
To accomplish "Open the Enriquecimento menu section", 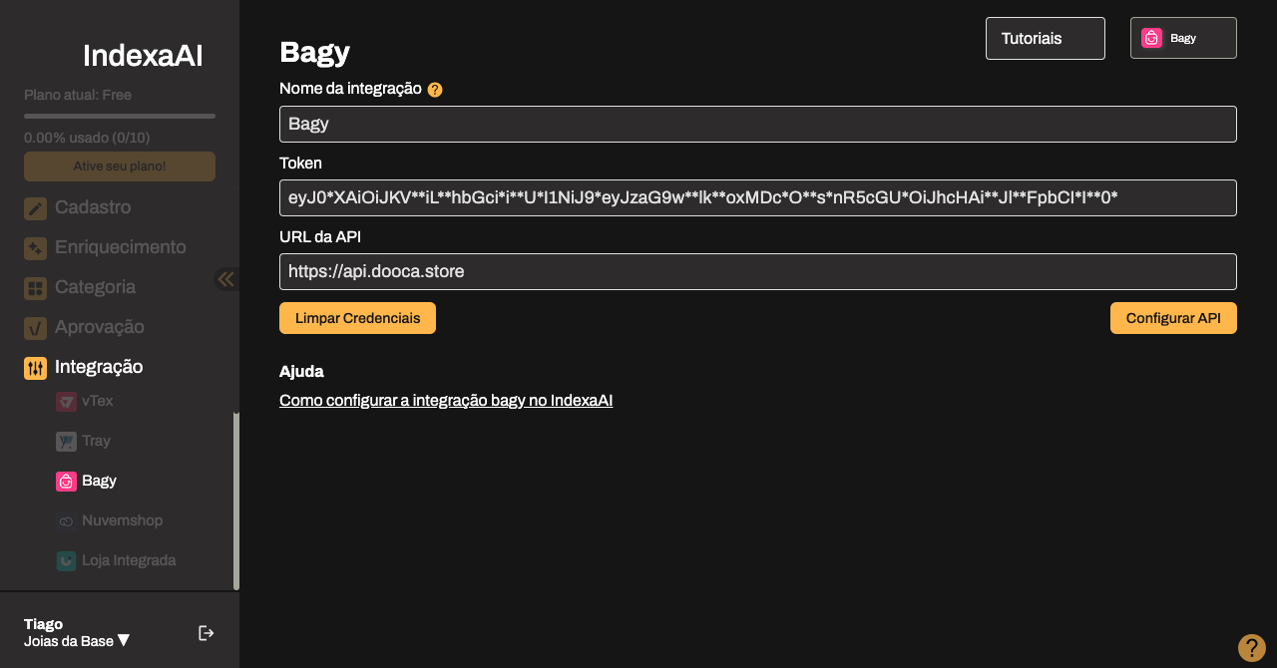I will [x=106, y=248].
